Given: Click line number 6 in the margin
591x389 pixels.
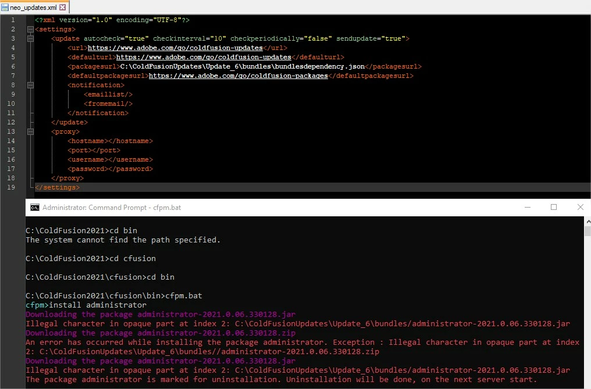Looking at the screenshot, I should point(13,66).
